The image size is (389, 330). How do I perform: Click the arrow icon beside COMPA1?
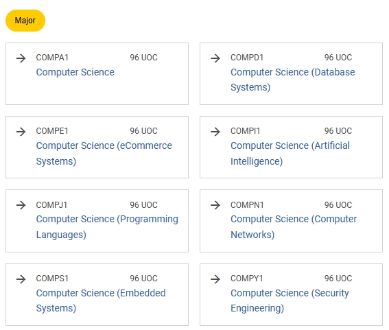(x=21, y=58)
